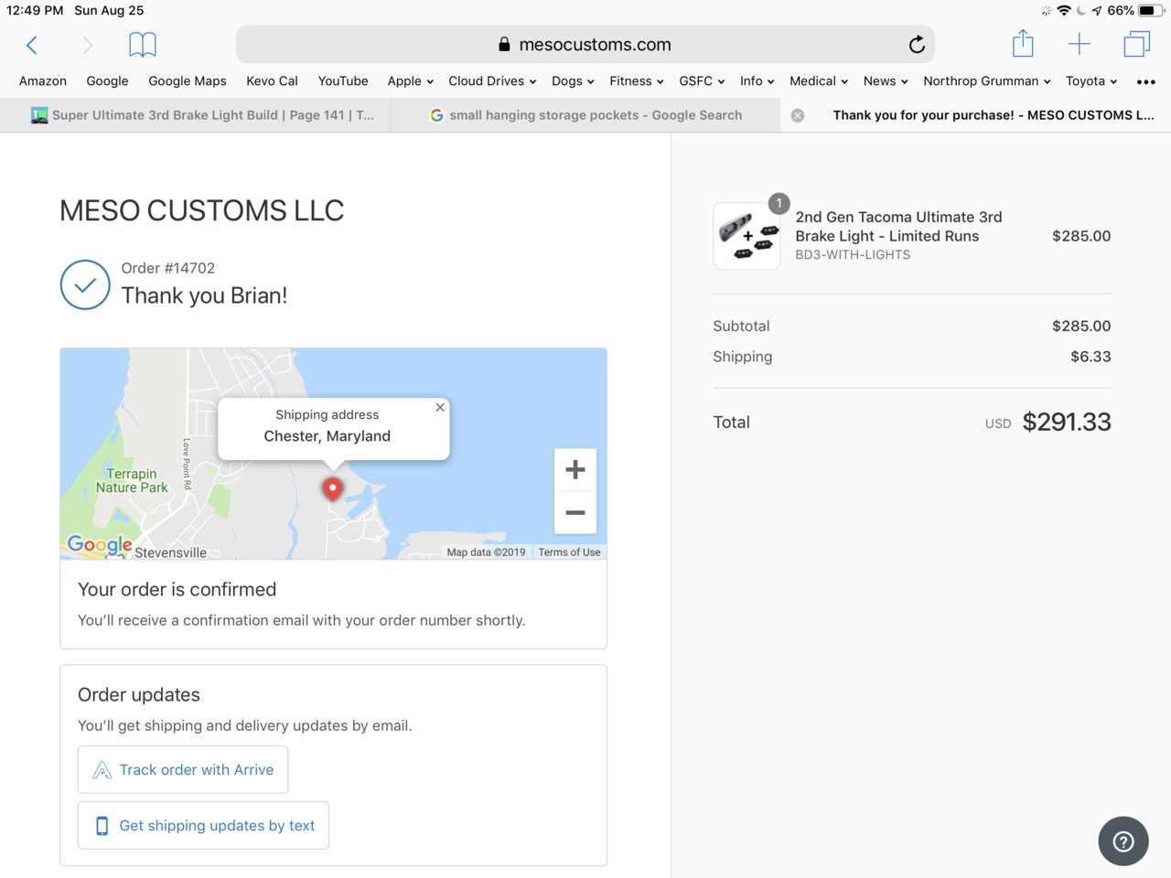Image resolution: width=1171 pixels, height=878 pixels.
Task: Close the MESO CUSTOMS tab with the X
Action: pos(798,115)
